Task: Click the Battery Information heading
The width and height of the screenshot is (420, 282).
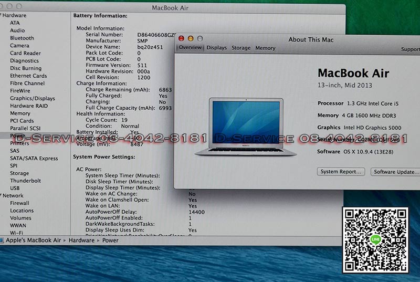Action: point(100,16)
